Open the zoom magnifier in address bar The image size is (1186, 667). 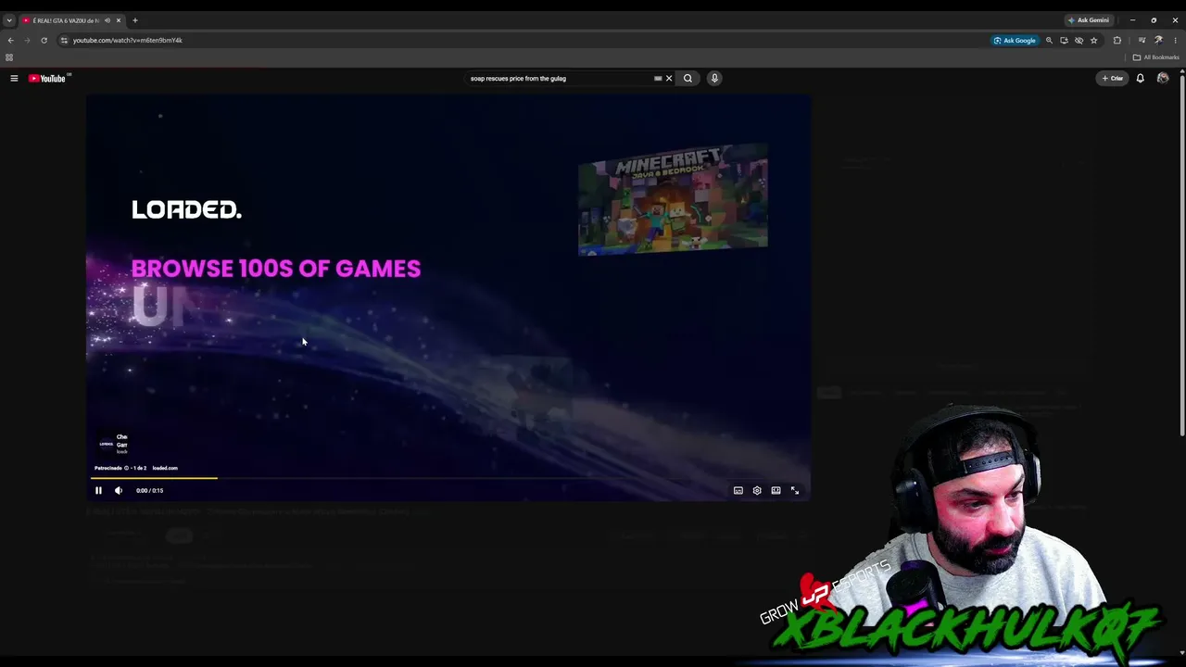[1049, 40]
